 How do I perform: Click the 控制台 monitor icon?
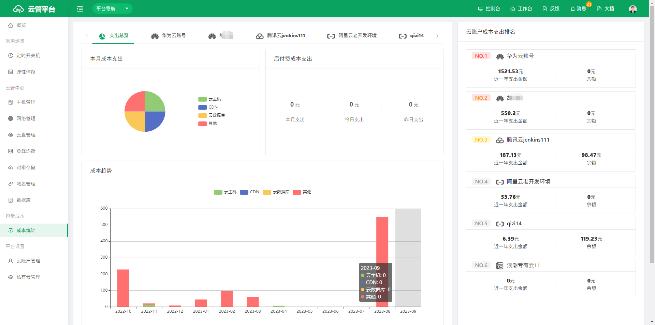pyautogui.click(x=480, y=9)
